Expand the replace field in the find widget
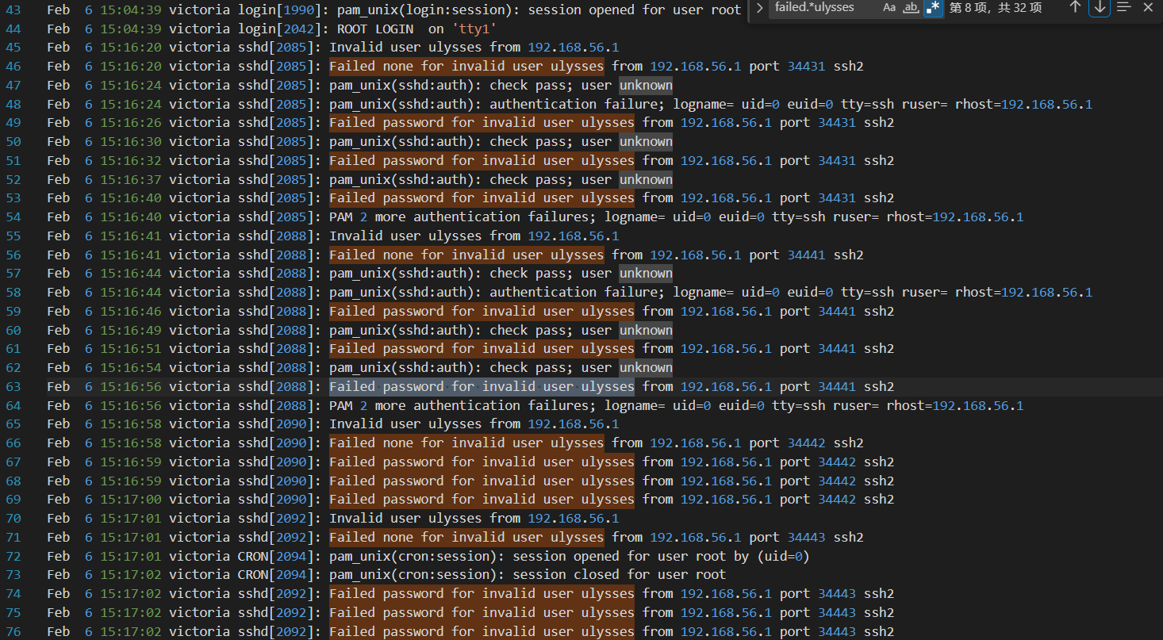1163x640 pixels. [759, 8]
